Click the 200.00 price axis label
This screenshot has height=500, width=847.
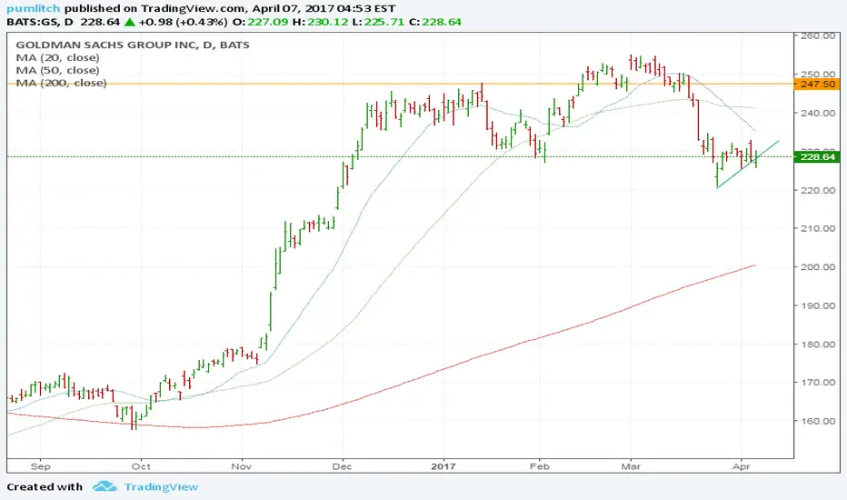[x=817, y=267]
